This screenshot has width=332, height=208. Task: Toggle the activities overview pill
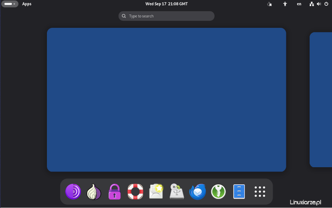click(x=10, y=4)
